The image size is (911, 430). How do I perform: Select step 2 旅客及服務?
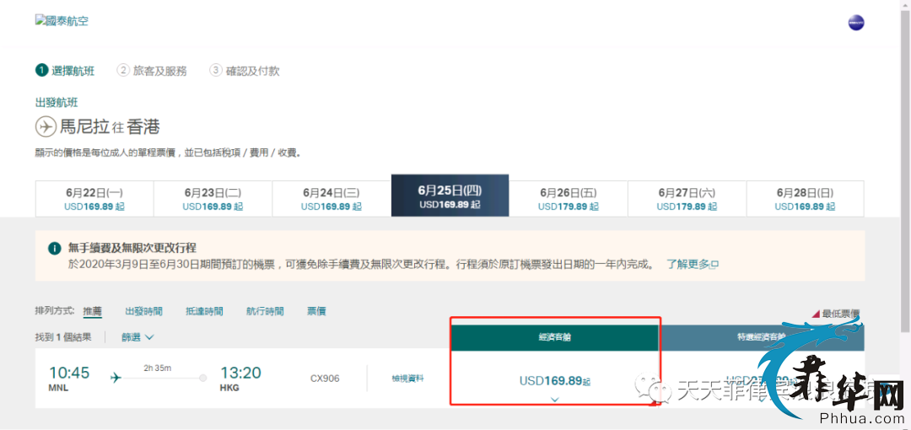click(x=152, y=71)
